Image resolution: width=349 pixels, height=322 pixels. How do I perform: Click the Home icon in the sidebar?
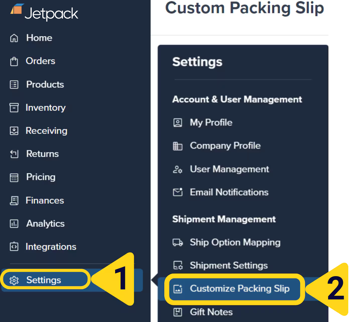click(x=14, y=38)
